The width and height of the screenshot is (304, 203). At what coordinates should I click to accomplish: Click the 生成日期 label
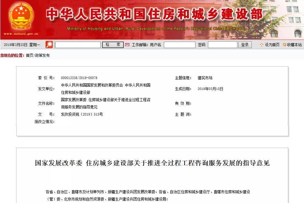coord(183,89)
